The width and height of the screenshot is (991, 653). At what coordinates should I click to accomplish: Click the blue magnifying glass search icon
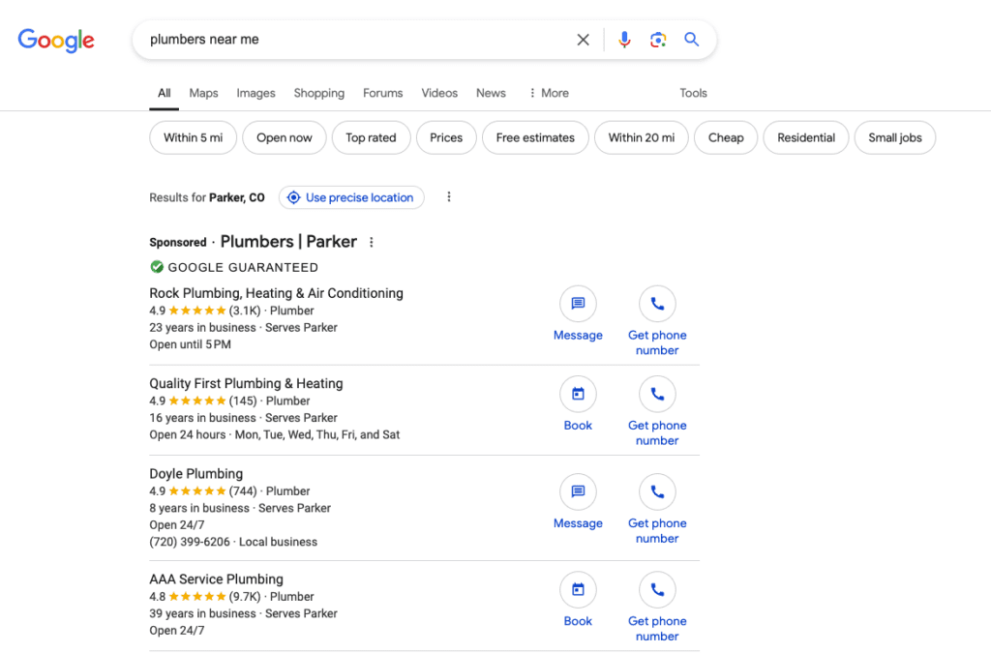tap(691, 40)
